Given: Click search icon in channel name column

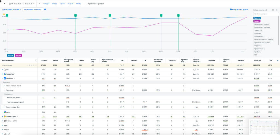Looking at the screenshot, I should click(36, 60).
